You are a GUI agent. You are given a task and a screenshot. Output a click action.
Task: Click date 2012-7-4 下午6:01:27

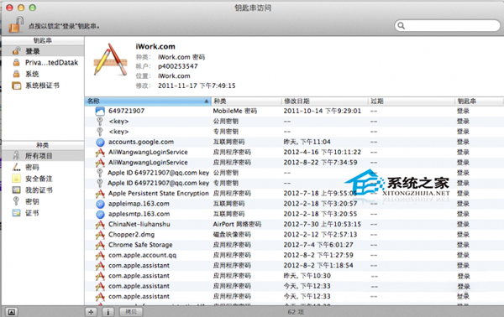click(318, 245)
